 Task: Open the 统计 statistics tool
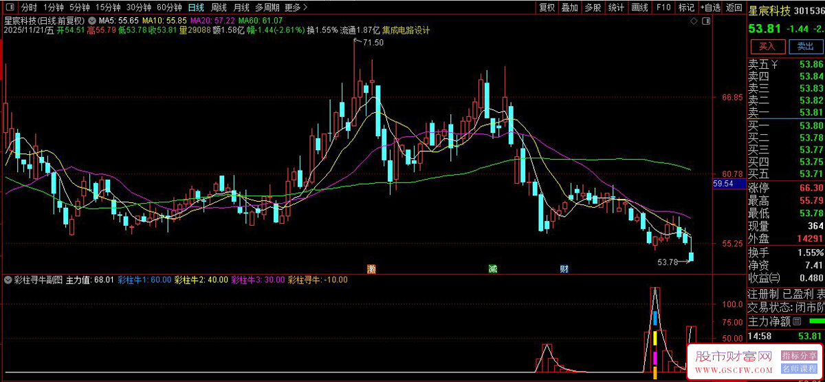[616, 8]
